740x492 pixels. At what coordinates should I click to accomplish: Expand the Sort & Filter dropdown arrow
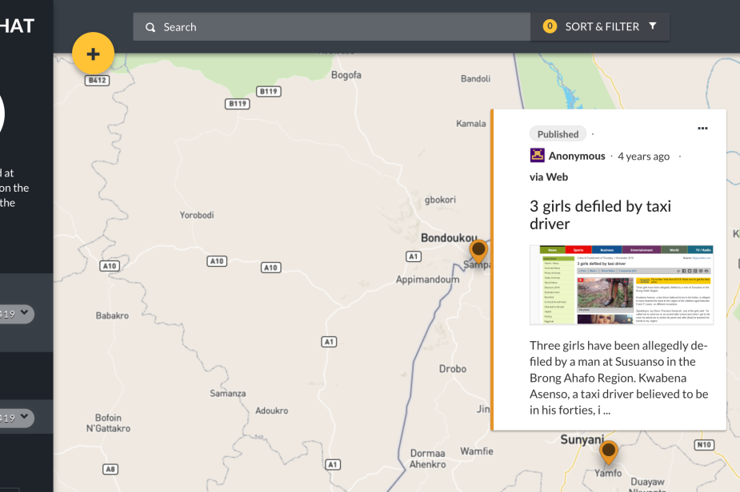[653, 26]
